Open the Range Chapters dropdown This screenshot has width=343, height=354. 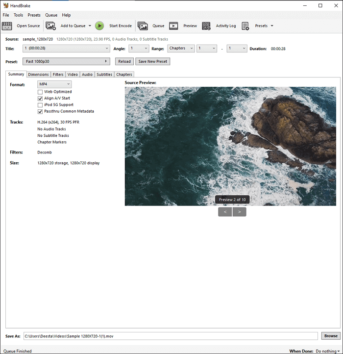[x=180, y=49]
